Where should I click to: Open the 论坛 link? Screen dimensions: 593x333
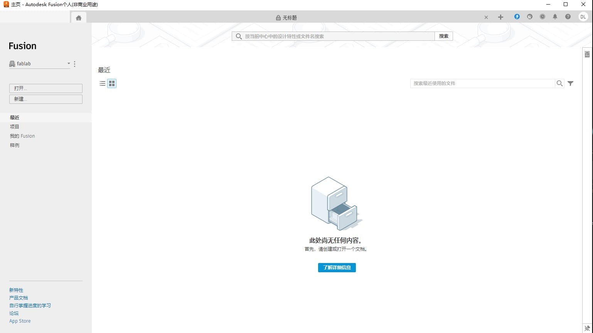14,313
